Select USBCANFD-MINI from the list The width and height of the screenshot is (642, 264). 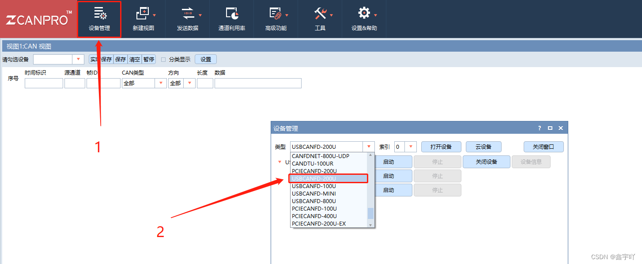point(329,193)
